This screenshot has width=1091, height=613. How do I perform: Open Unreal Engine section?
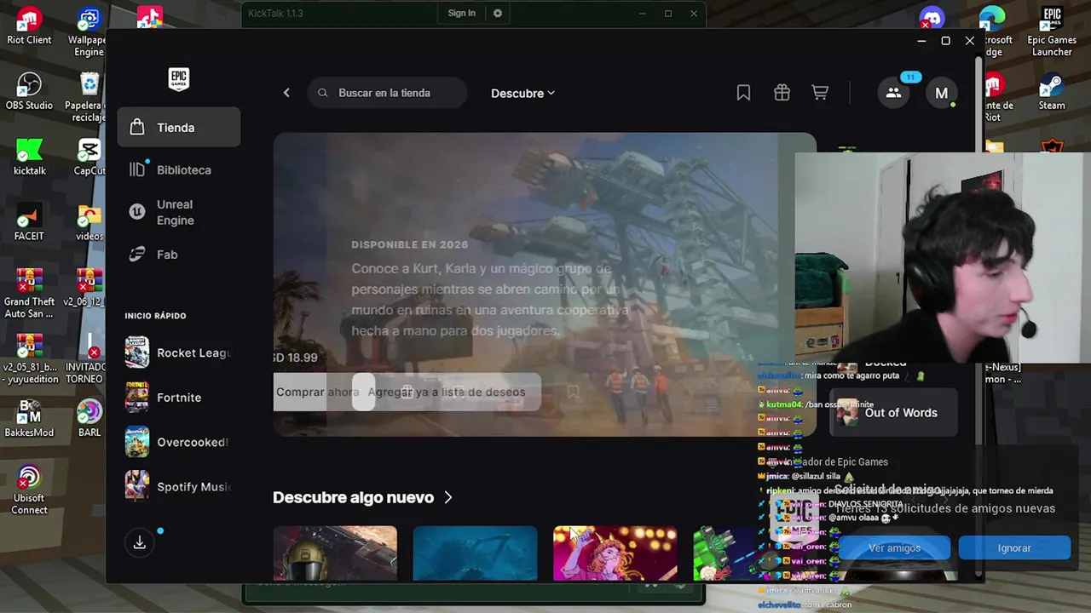point(179,212)
